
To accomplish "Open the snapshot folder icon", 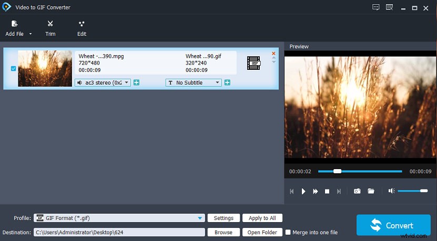I will click(371, 191).
